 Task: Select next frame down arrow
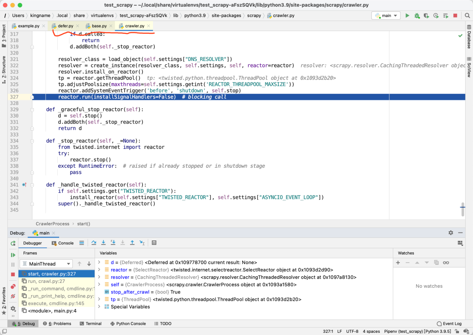(89, 264)
